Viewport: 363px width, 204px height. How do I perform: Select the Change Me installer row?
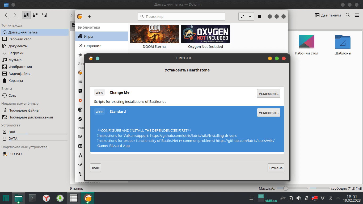click(x=187, y=96)
